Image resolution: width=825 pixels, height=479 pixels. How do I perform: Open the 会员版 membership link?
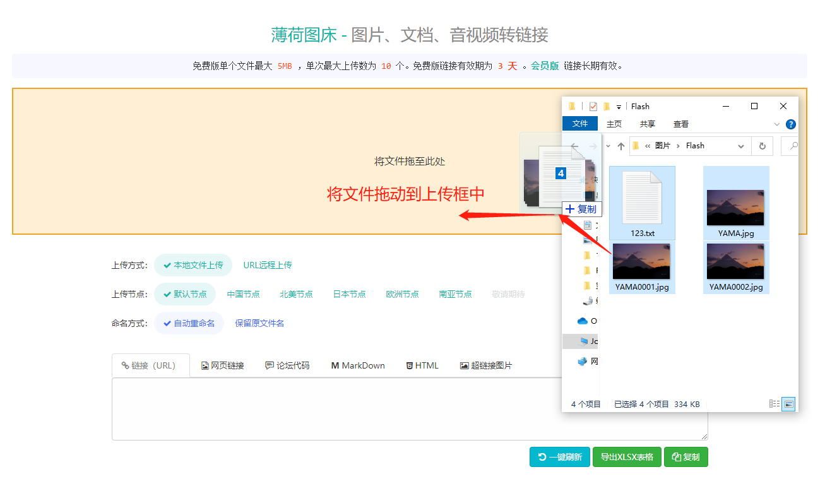tap(545, 66)
